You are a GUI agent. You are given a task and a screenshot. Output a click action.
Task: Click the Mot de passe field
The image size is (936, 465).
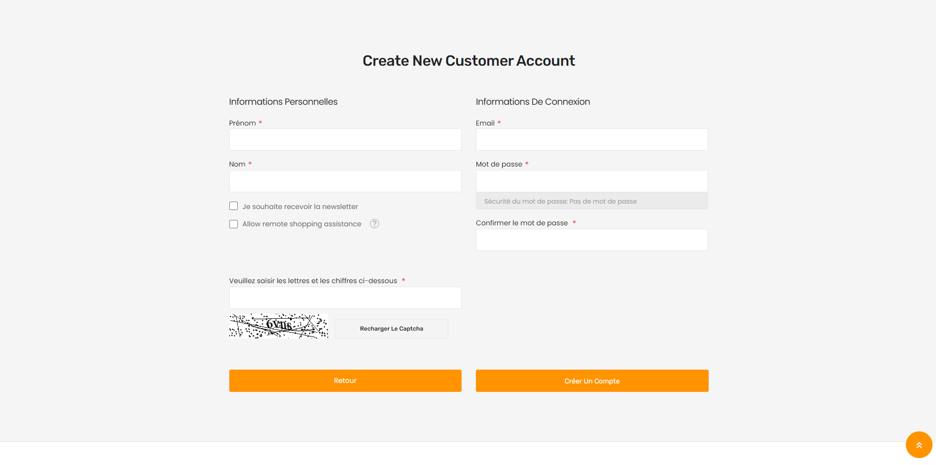click(591, 181)
